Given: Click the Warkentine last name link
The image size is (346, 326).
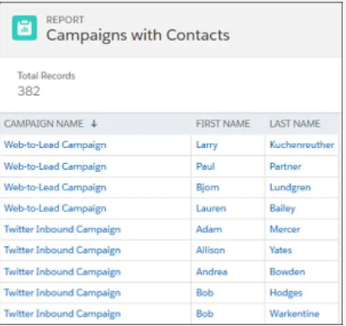Looking at the screenshot, I should (294, 314).
